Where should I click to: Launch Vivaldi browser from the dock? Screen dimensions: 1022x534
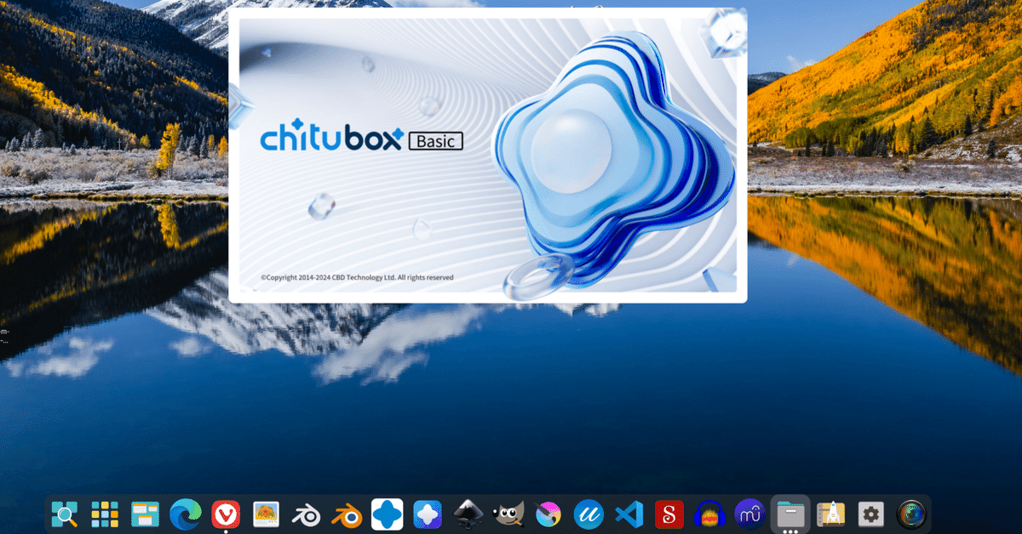(x=226, y=514)
